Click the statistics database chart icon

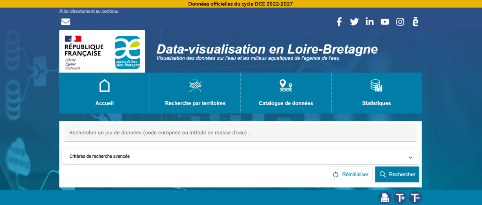pyautogui.click(x=377, y=86)
